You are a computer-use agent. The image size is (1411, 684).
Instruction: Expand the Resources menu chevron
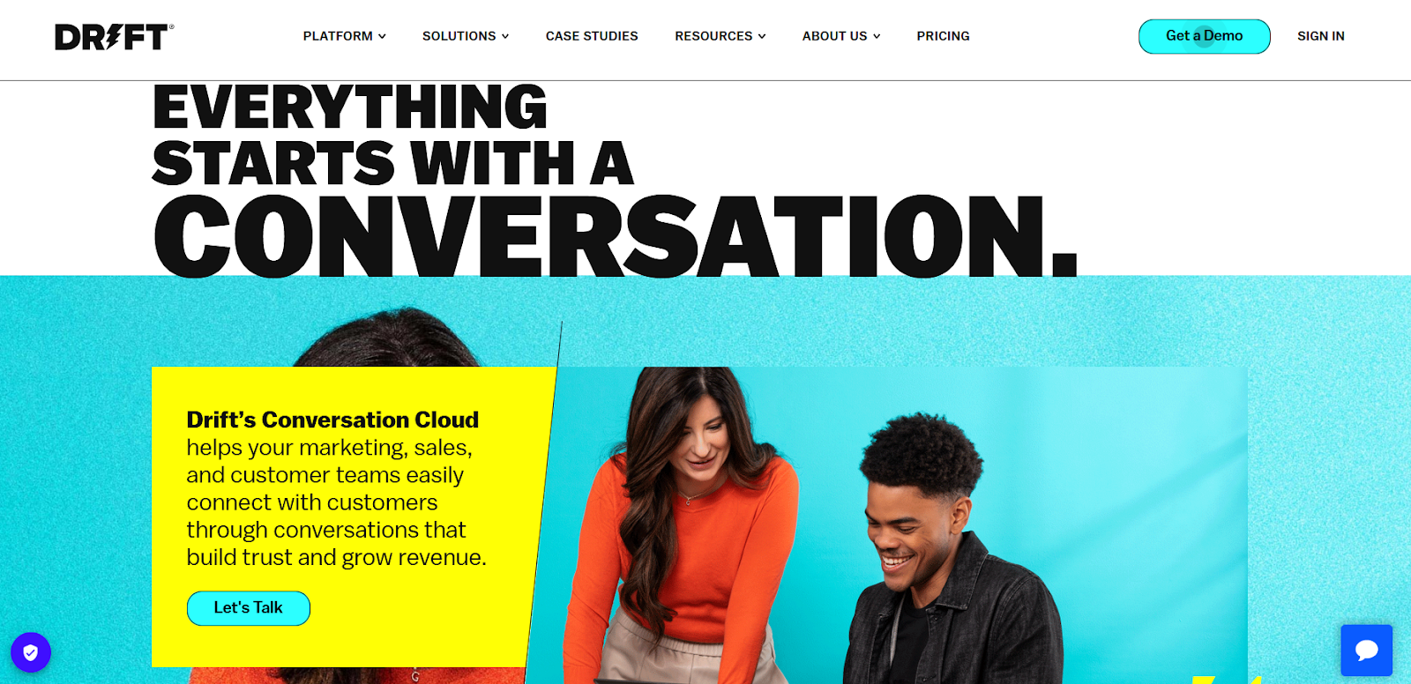762,36
